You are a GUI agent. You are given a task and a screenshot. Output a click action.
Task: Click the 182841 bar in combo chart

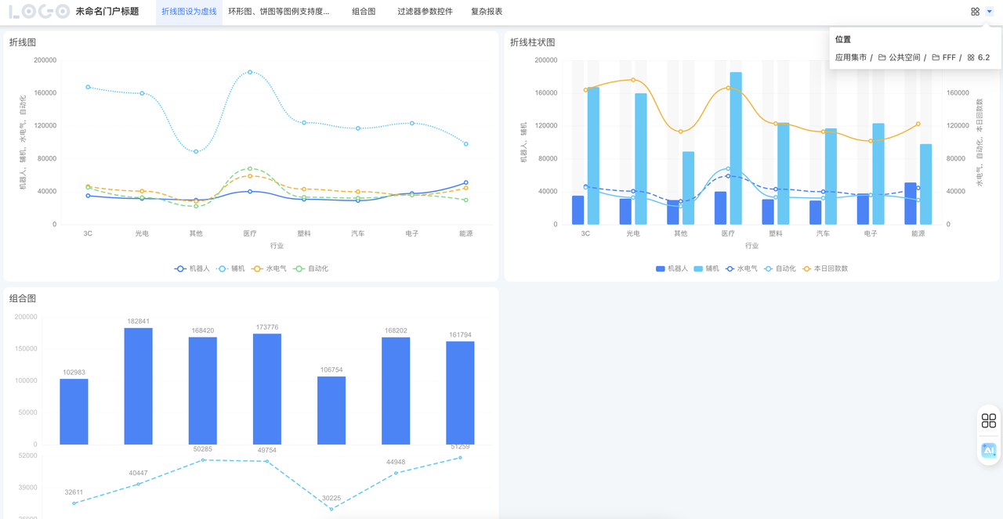(138, 385)
